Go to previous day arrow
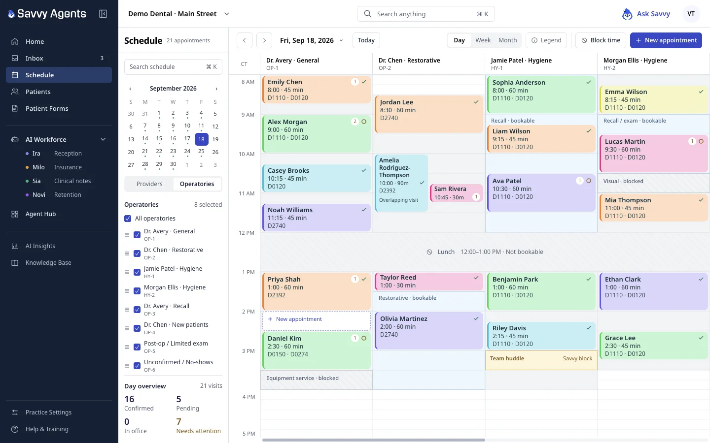Screen dimensions: 710x443 245,40
